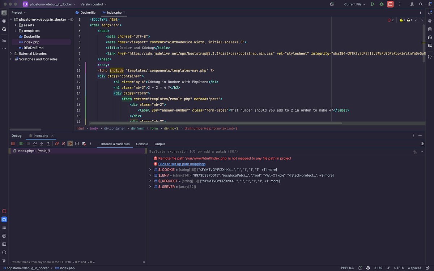Image resolution: width=434 pixels, height=271 pixels.
Task: Click the Step Into icon
Action: (41, 143)
